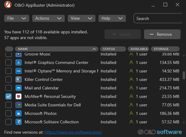This screenshot has height=137, width=186.
Task: Click the Intel Optane Memory app icon
Action: click(19, 71)
